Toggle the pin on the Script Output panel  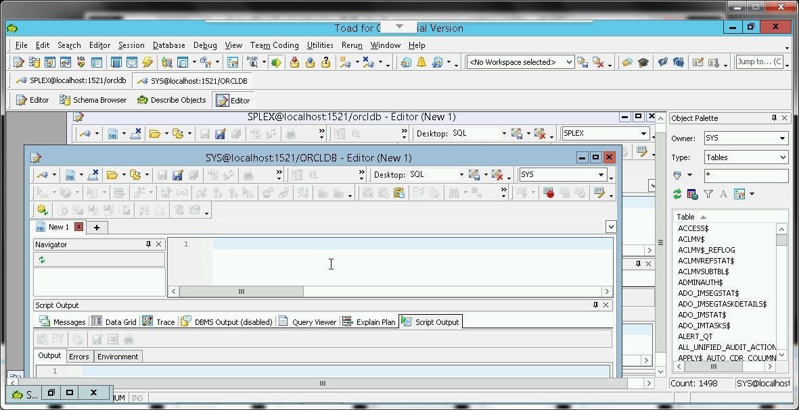(x=595, y=305)
